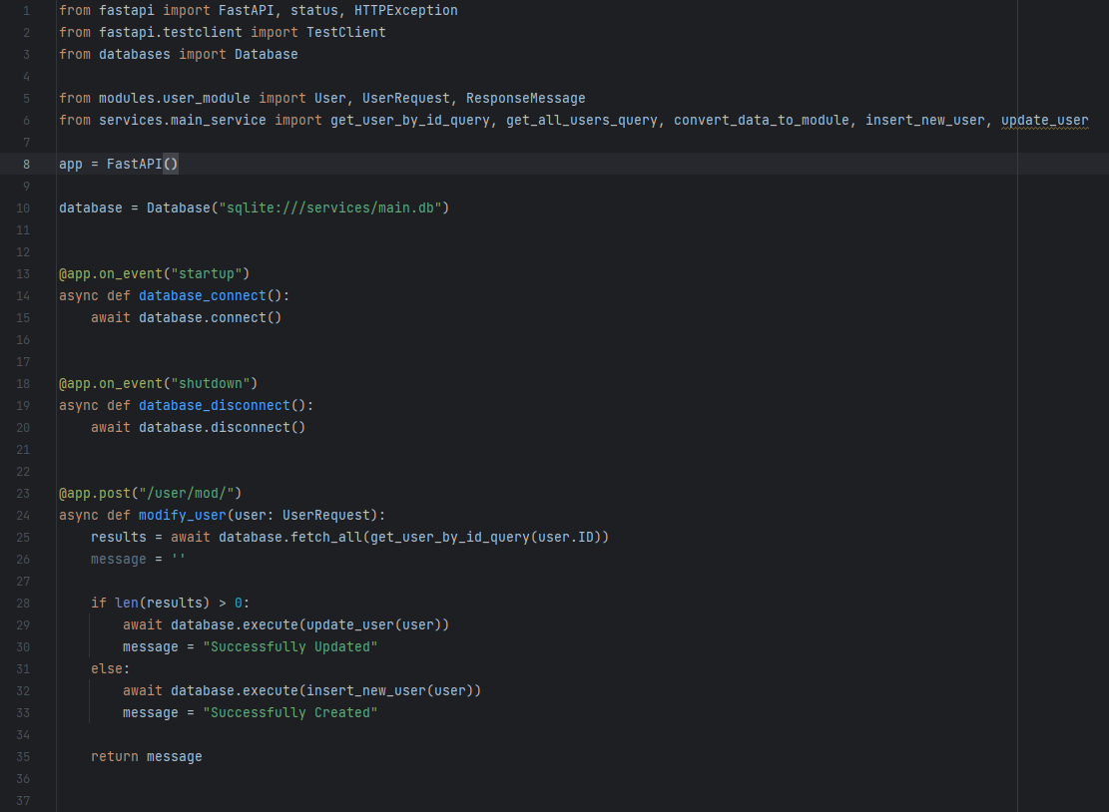Click the database_disconnect function name
This screenshot has height=812, width=1109.
coord(214,405)
